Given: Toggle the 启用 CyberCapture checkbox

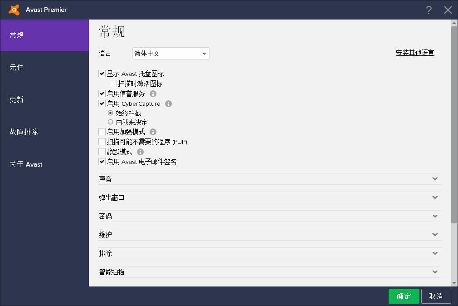Looking at the screenshot, I should (x=102, y=104).
